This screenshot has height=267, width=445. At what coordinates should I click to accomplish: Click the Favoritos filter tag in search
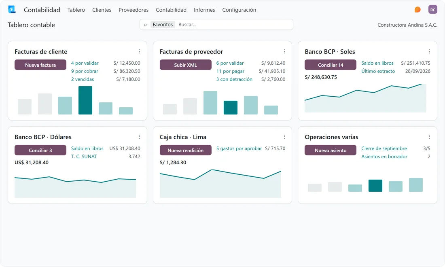point(163,25)
